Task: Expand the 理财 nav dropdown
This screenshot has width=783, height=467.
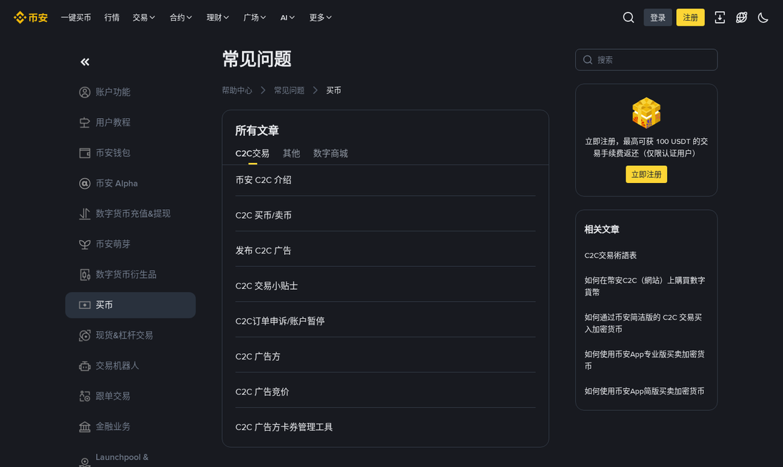Action: 218,18
